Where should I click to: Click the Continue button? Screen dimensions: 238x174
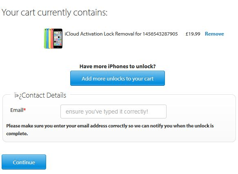tap(24, 162)
